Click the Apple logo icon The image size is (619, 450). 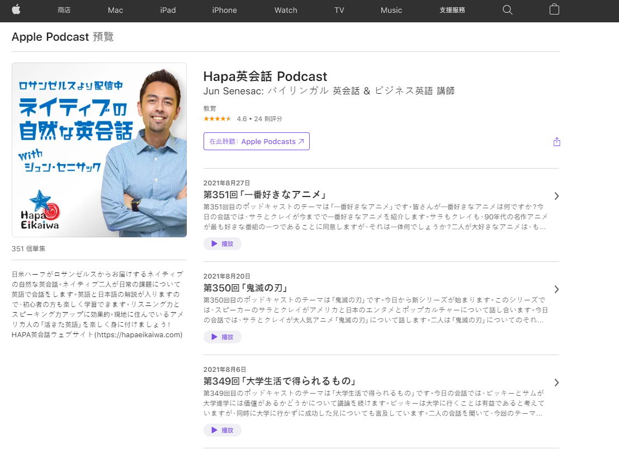[16, 10]
